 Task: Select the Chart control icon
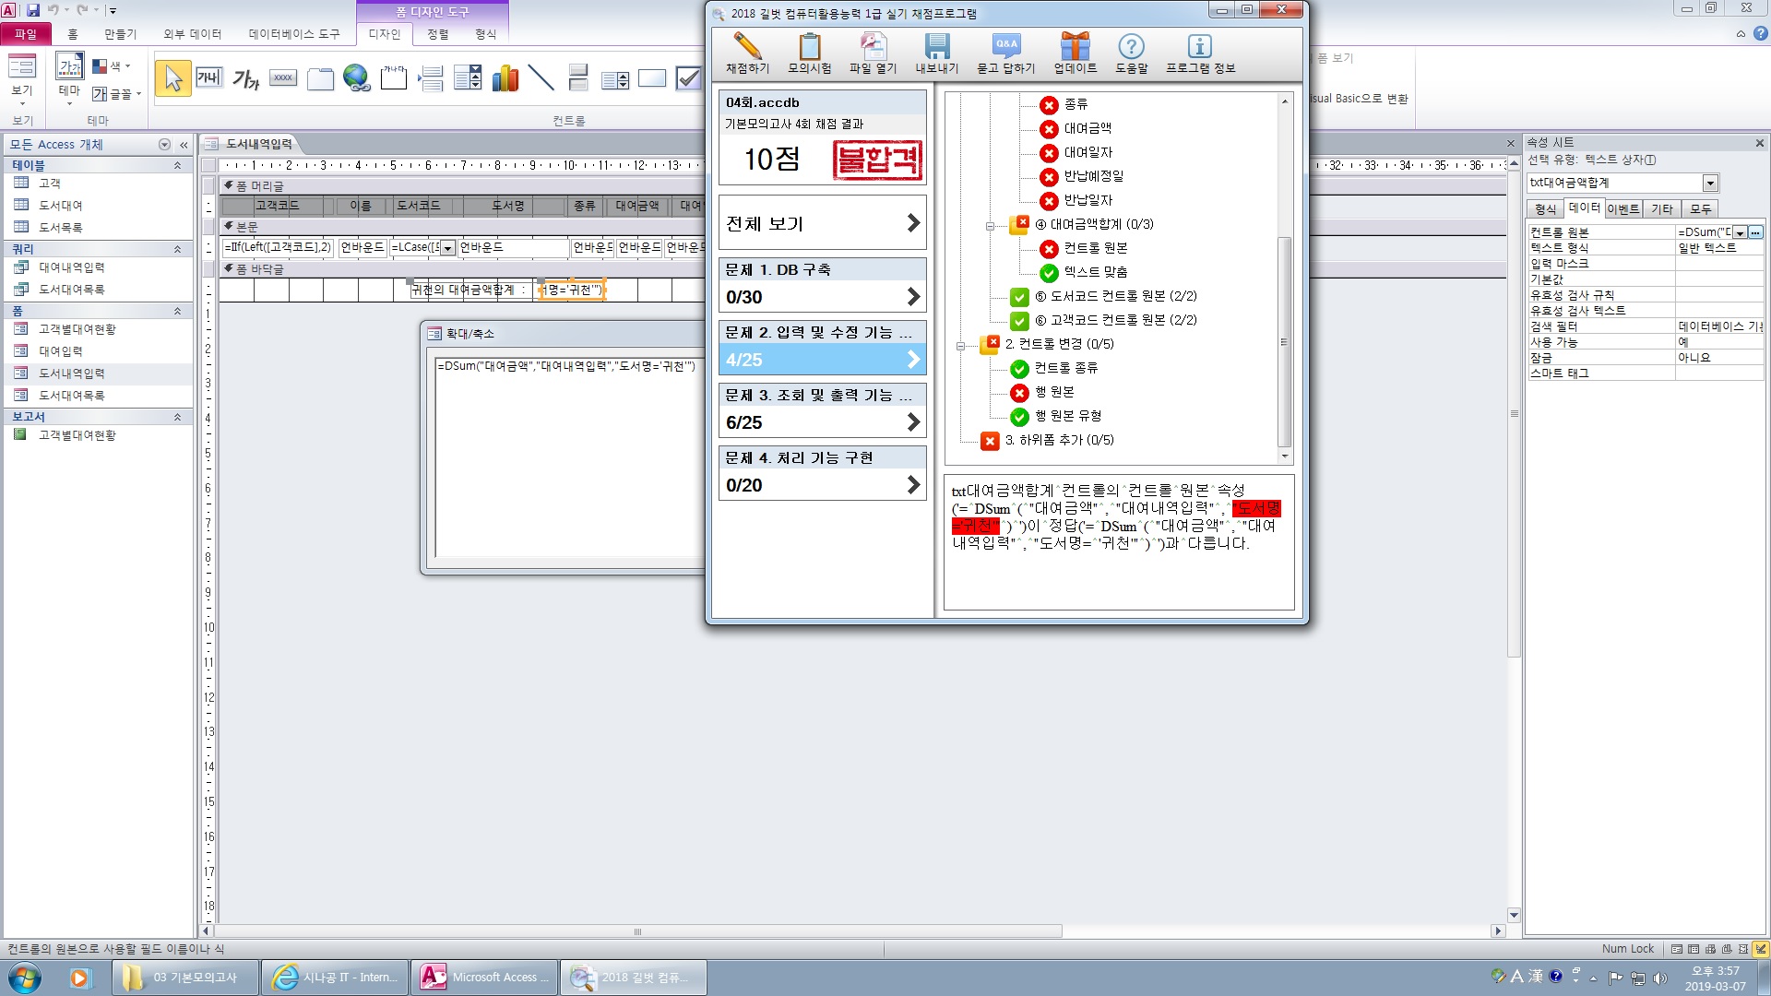coord(505,78)
